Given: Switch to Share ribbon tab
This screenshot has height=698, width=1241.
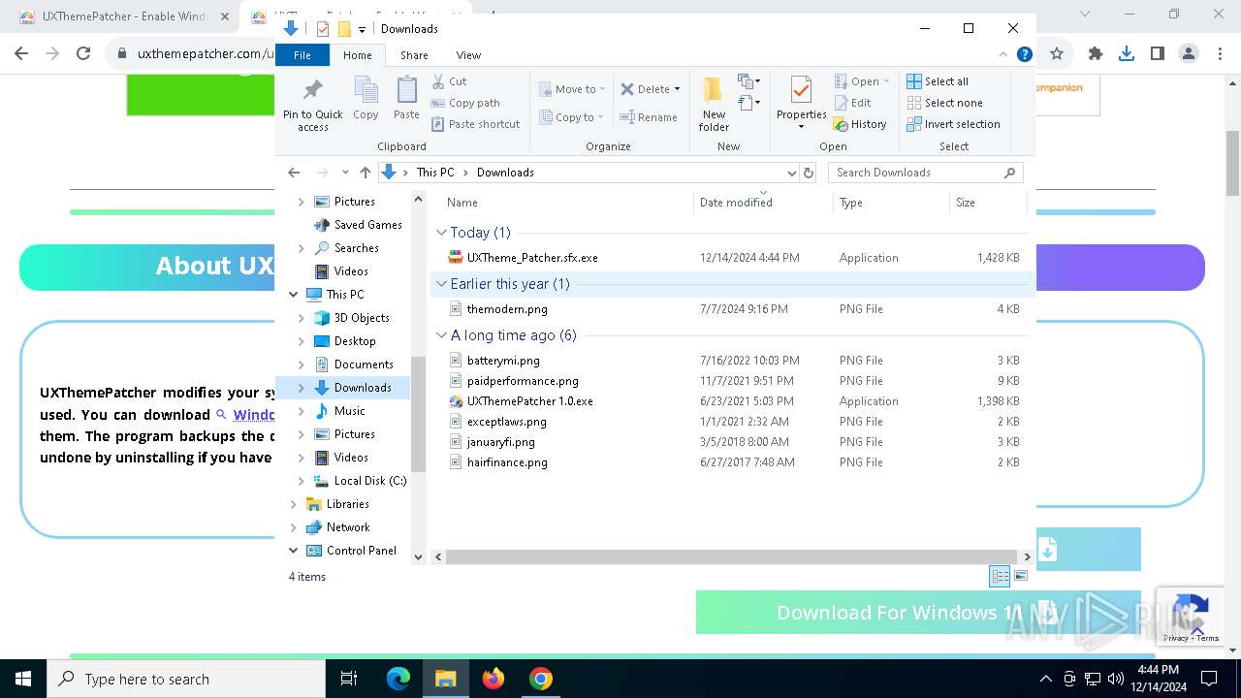Looking at the screenshot, I should point(414,55).
